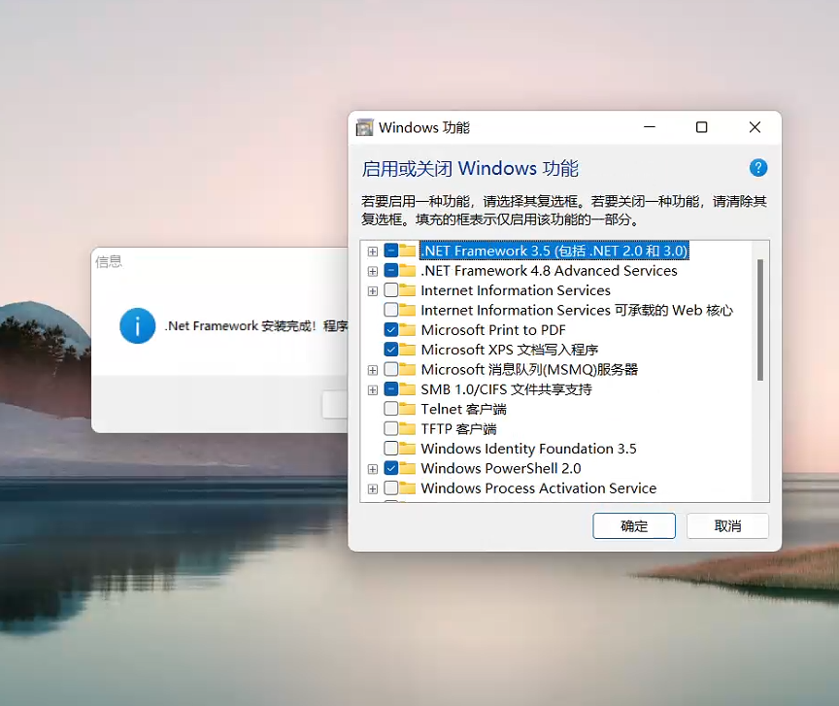Click the 信息 dialog title text
Viewport: 839px width, 706px height.
[x=109, y=261]
